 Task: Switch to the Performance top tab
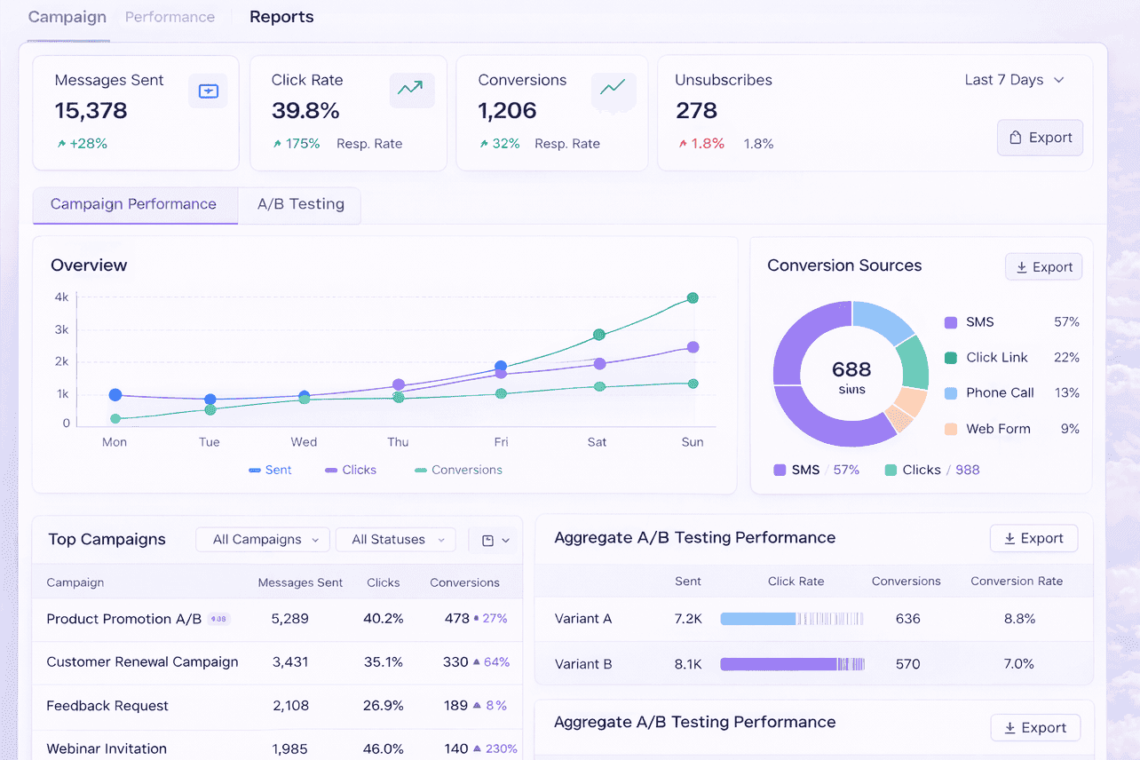tap(170, 17)
